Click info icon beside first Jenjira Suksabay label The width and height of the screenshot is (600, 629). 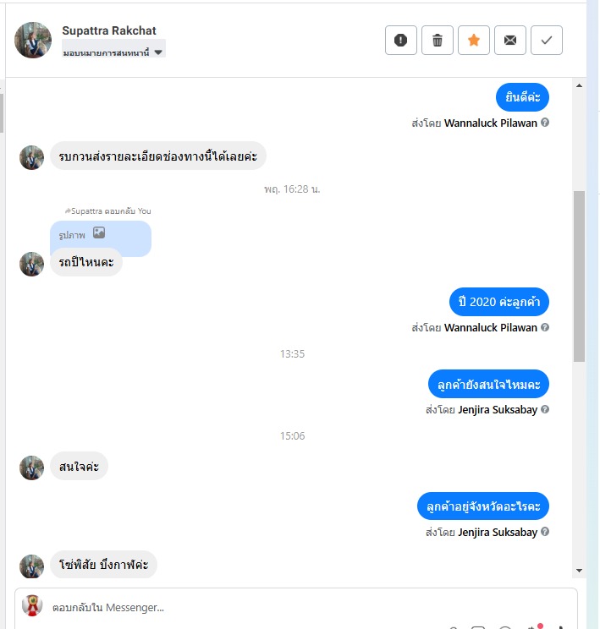click(545, 409)
